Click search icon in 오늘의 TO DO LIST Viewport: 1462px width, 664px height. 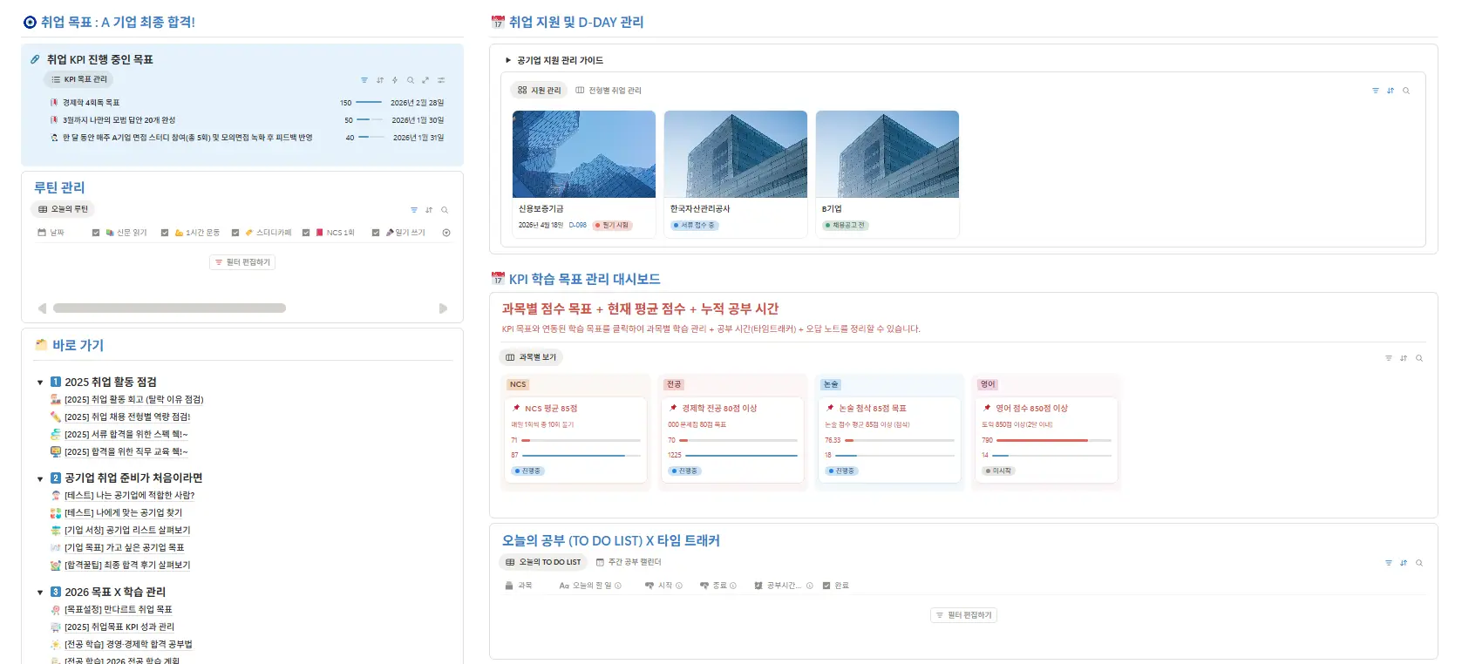[x=1419, y=563]
